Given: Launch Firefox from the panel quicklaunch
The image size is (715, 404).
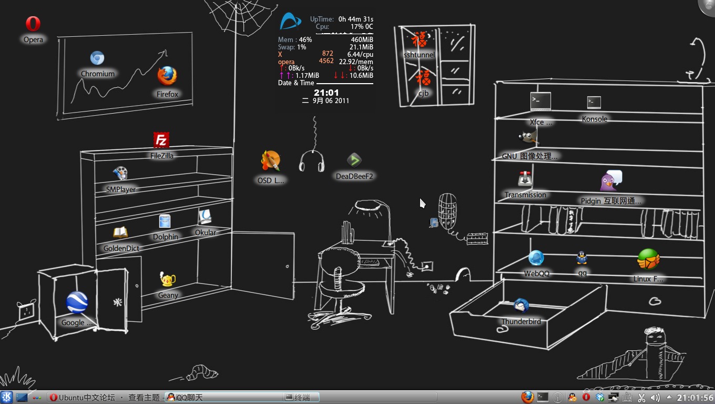Looking at the screenshot, I should [527, 397].
